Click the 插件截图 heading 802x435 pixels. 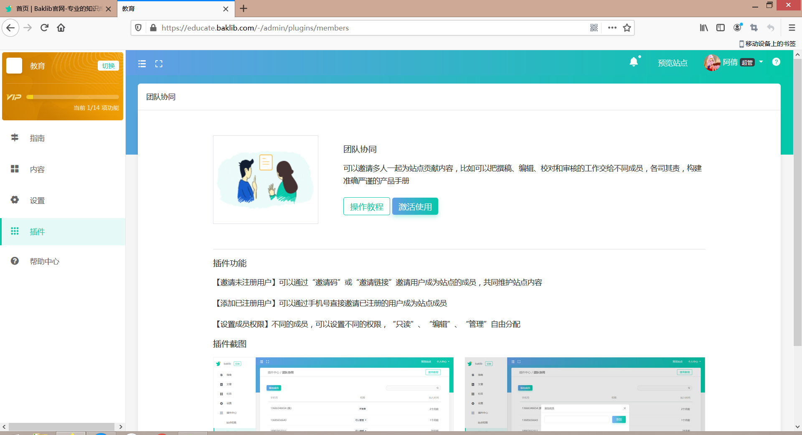pyautogui.click(x=230, y=344)
